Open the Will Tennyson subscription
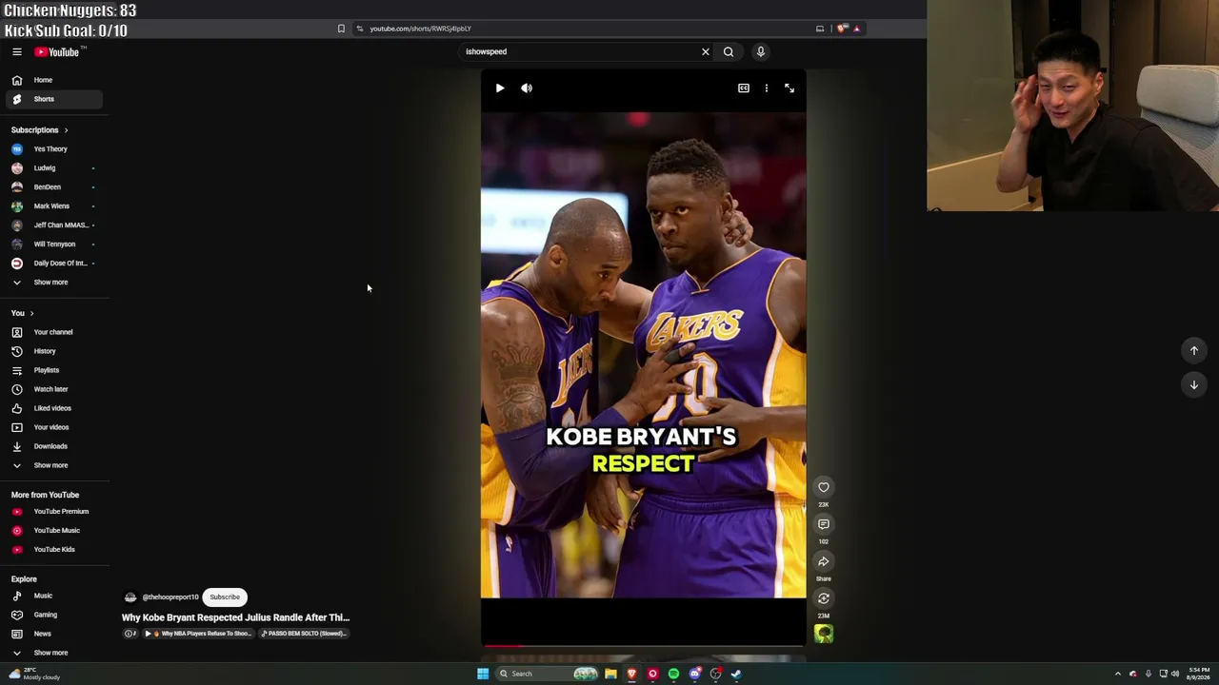This screenshot has height=685, width=1219. 54,245
